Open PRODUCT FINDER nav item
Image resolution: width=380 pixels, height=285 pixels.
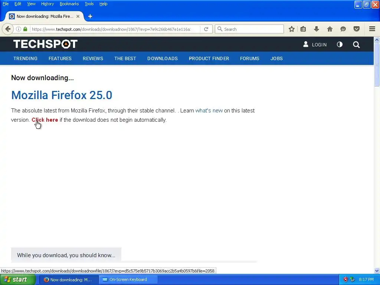[209, 58]
